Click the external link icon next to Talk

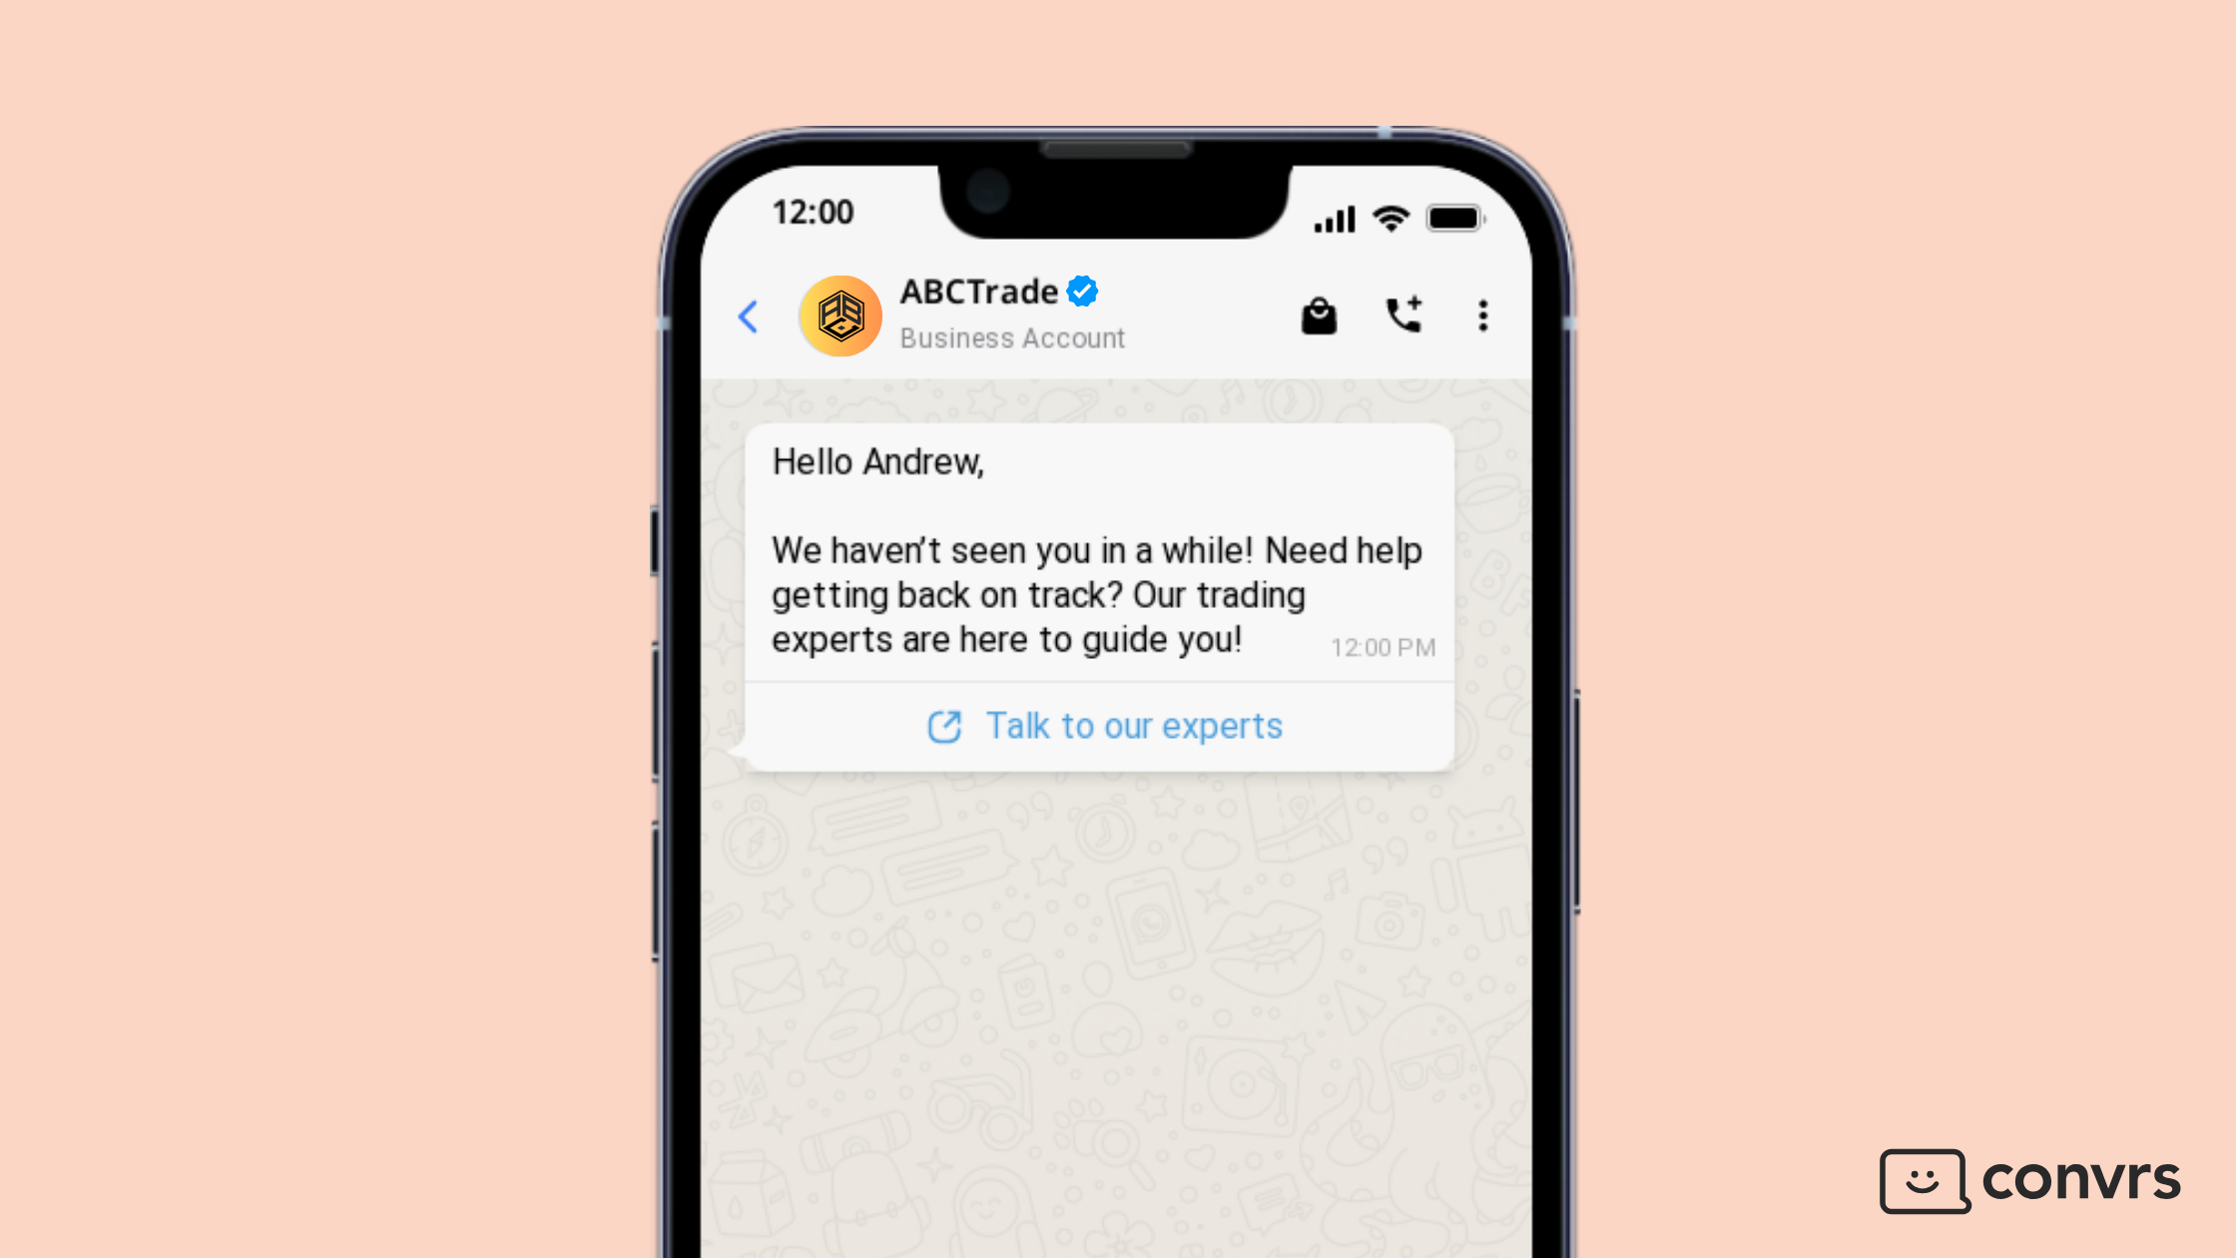coord(943,725)
